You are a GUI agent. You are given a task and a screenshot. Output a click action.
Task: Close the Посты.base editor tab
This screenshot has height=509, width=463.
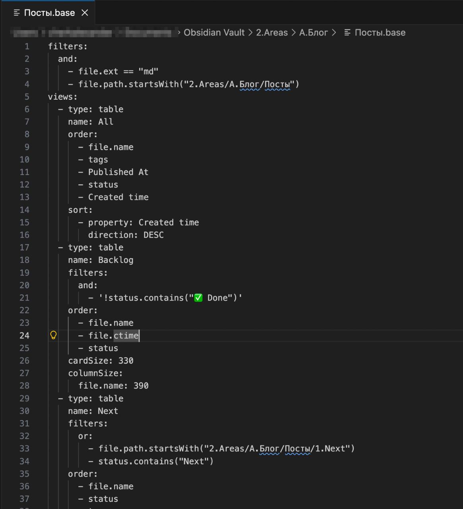tap(85, 13)
